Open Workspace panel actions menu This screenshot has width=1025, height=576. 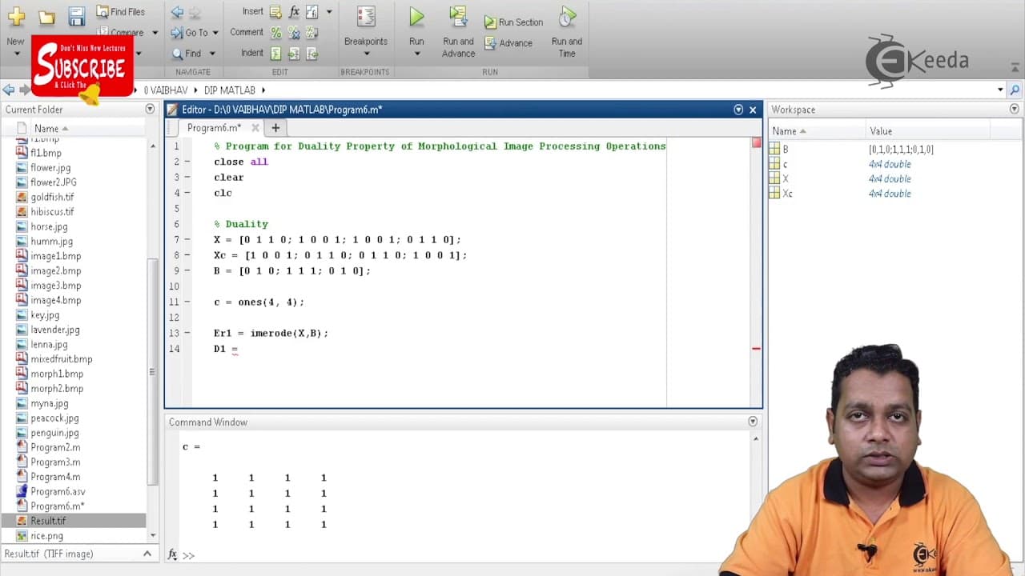[1015, 109]
